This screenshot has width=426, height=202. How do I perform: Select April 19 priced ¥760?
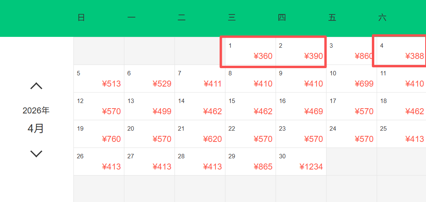click(x=99, y=134)
